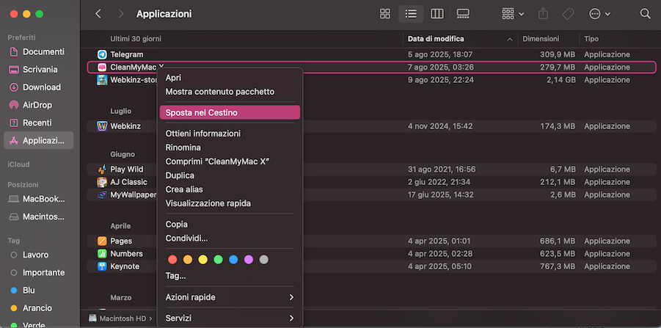Viewport: 661px width, 328px height.
Task: Apply the blue tag color
Action: pyautogui.click(x=233, y=259)
